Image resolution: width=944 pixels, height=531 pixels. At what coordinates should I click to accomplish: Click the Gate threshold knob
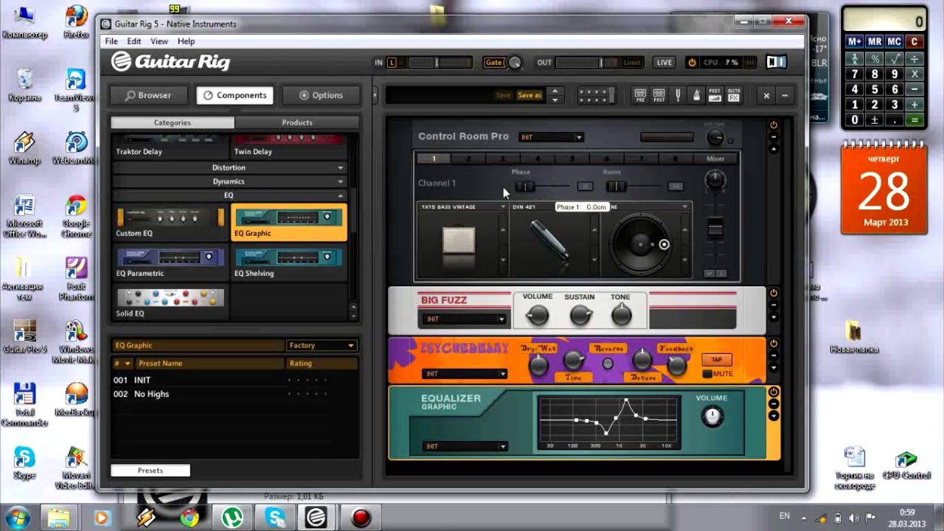515,63
